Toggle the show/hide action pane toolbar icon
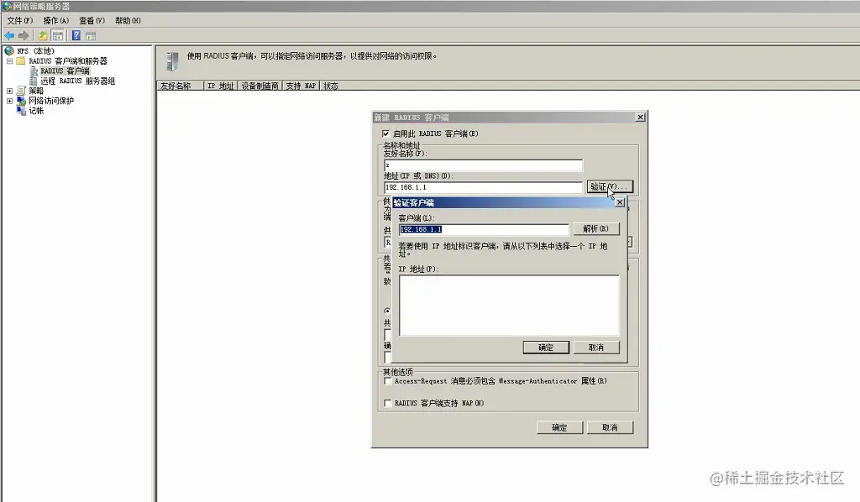Image resolution: width=860 pixels, height=502 pixels. click(91, 35)
